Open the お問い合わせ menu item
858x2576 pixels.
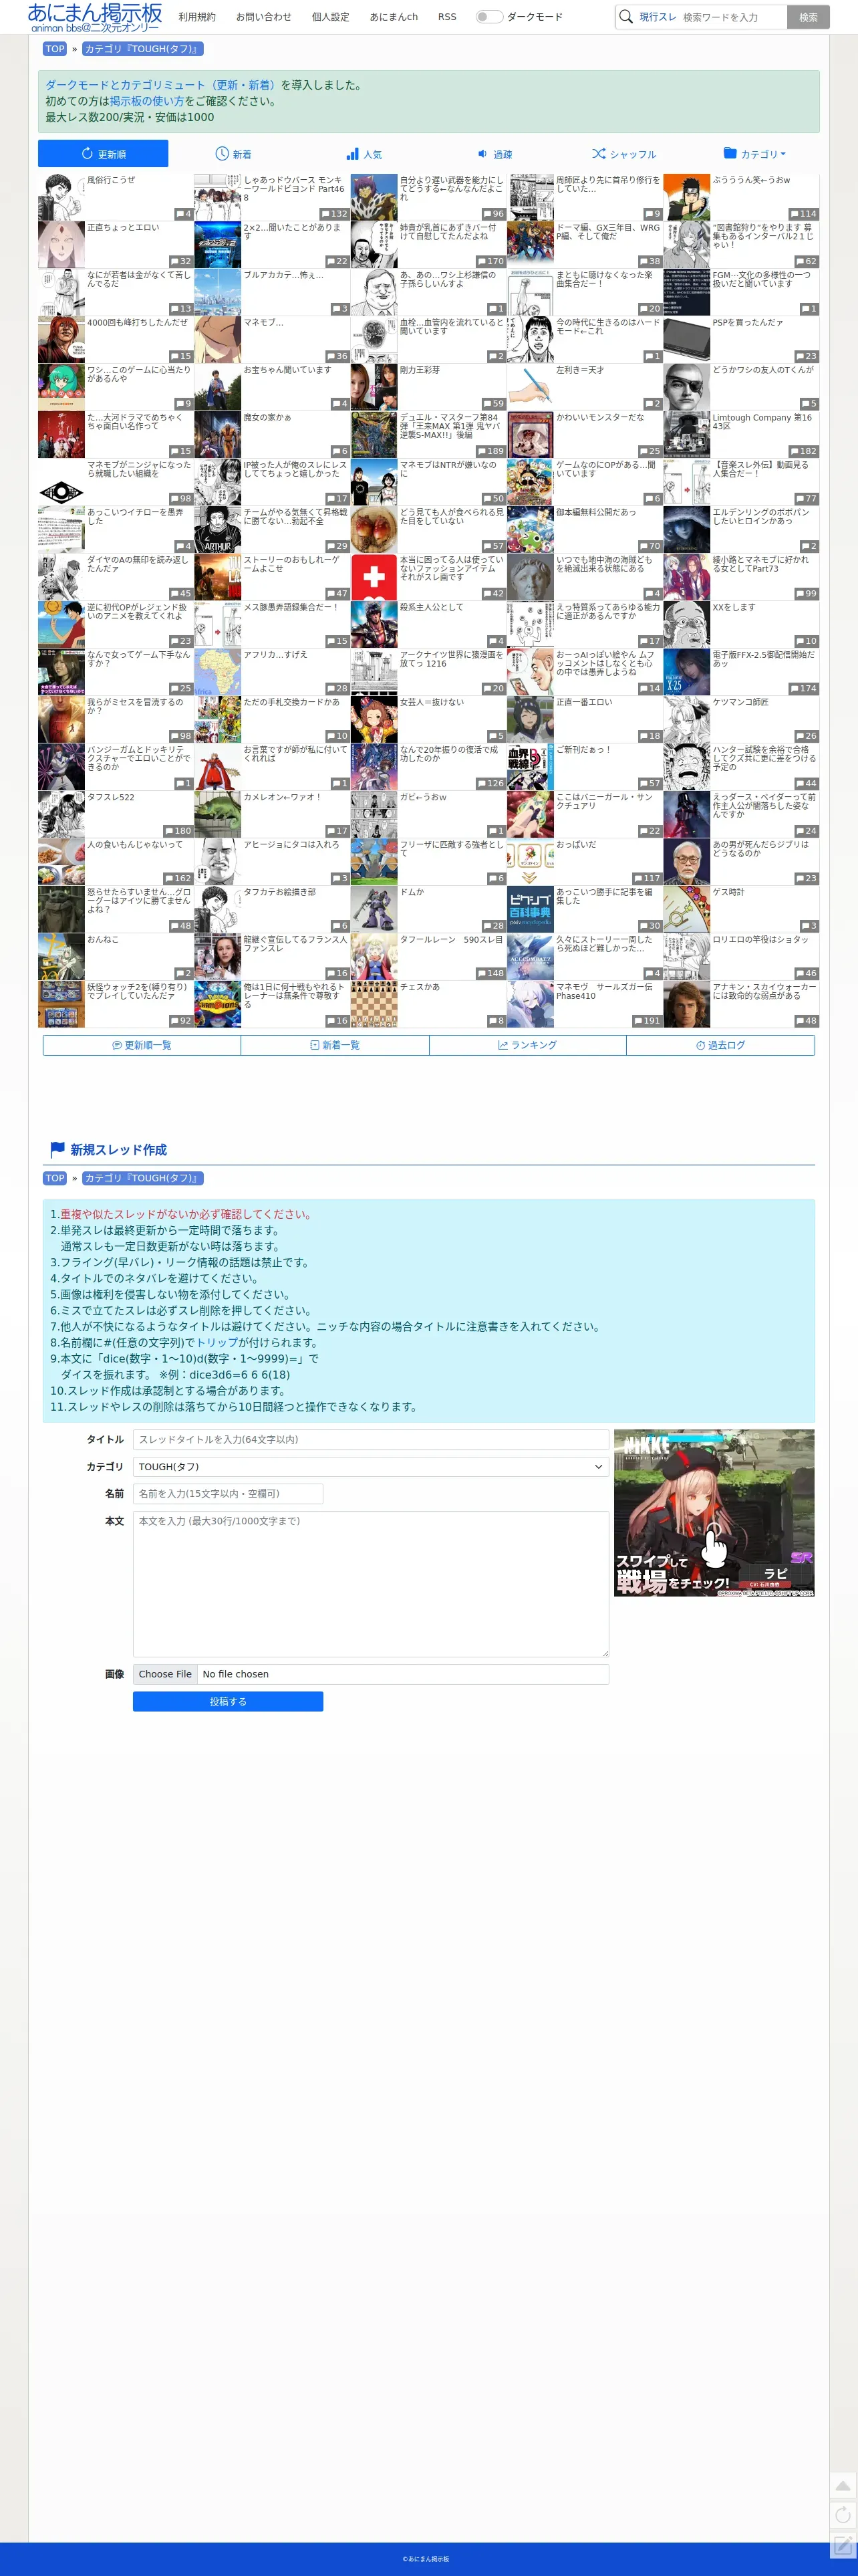click(x=264, y=17)
